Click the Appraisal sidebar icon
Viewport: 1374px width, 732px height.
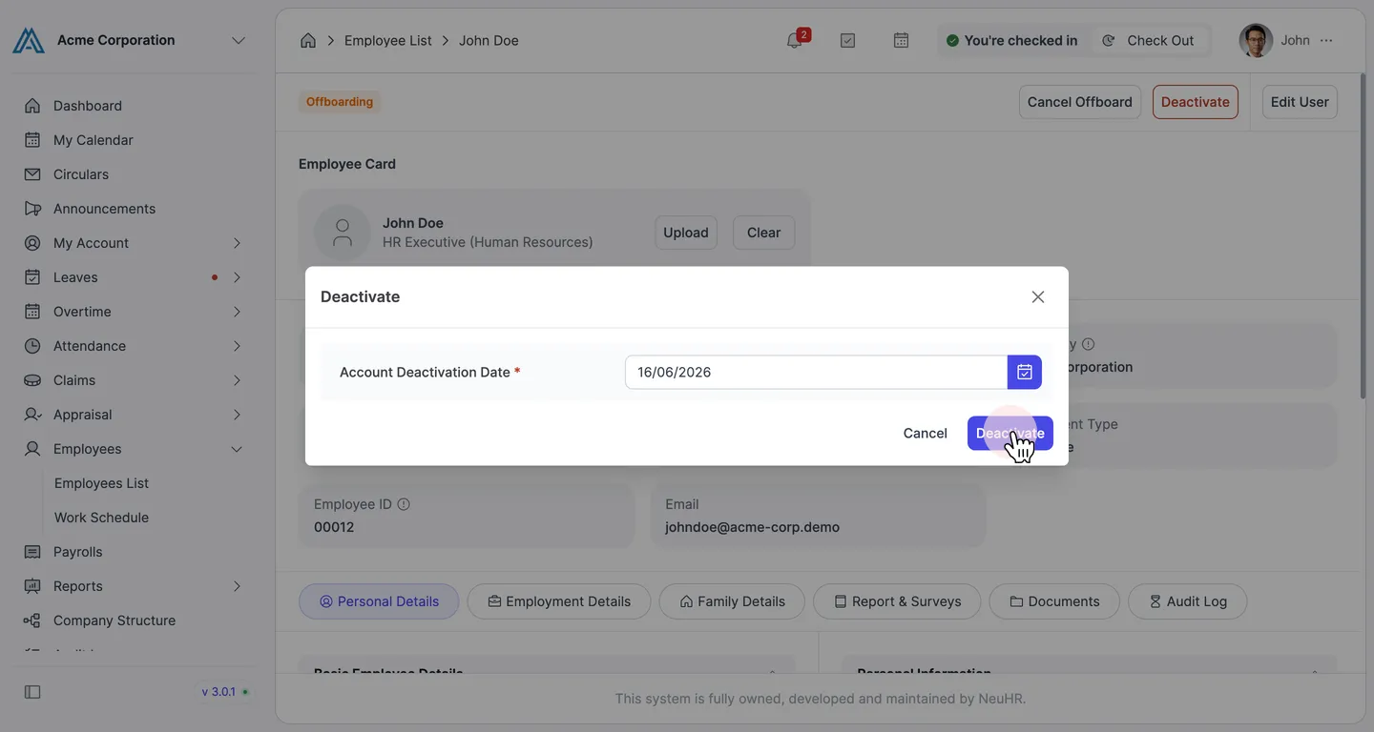[x=32, y=415]
